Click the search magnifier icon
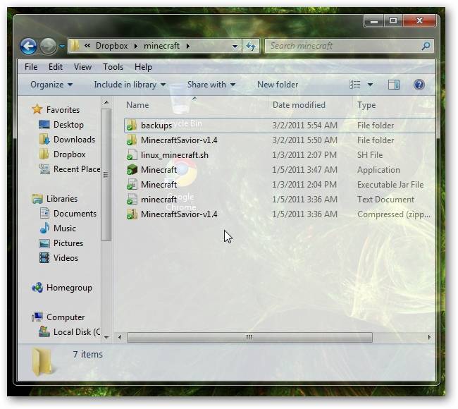Viewport: 458px width, 409px height. [426, 46]
